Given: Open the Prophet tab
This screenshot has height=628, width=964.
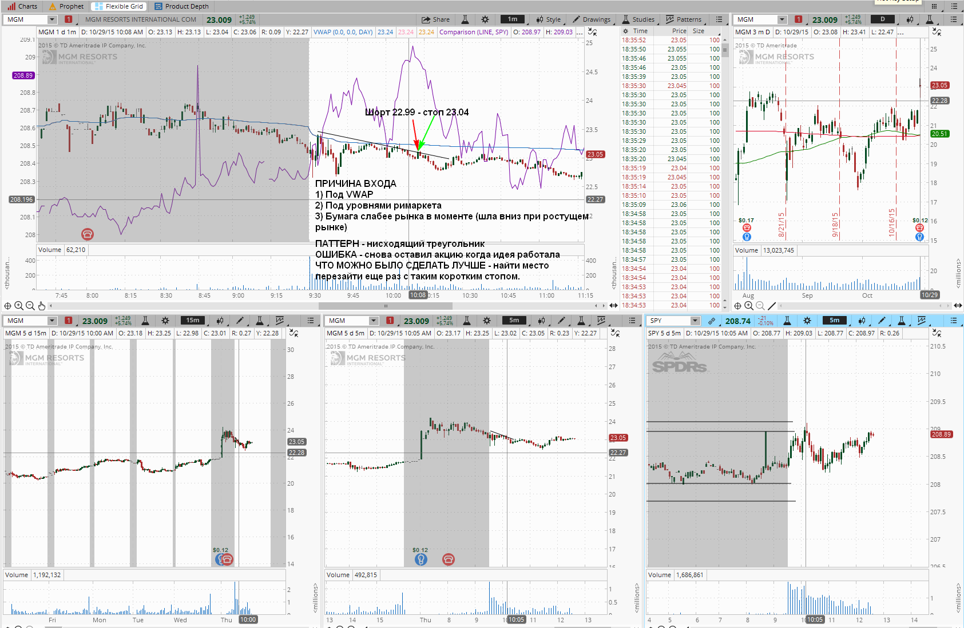Looking at the screenshot, I should pyautogui.click(x=66, y=6).
